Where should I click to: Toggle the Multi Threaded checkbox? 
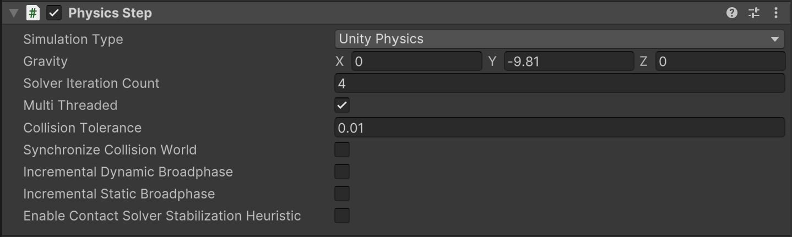coord(342,105)
